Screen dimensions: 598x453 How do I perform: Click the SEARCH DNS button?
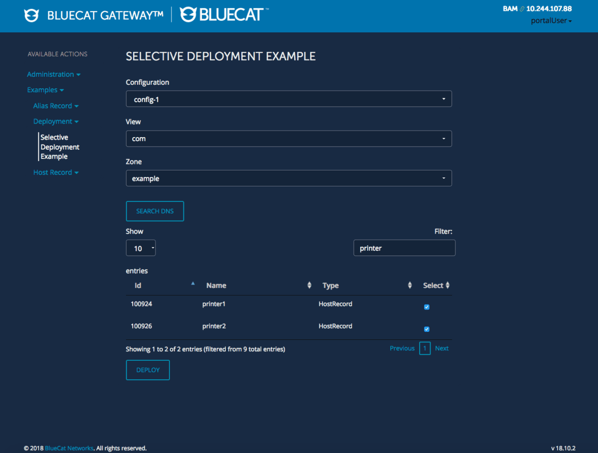pyautogui.click(x=154, y=211)
